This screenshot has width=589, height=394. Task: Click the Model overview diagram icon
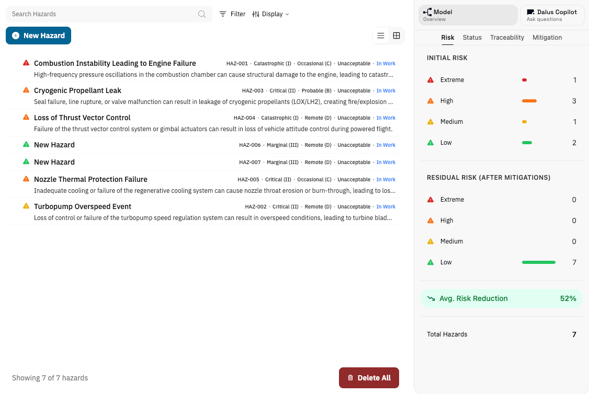coord(427,13)
